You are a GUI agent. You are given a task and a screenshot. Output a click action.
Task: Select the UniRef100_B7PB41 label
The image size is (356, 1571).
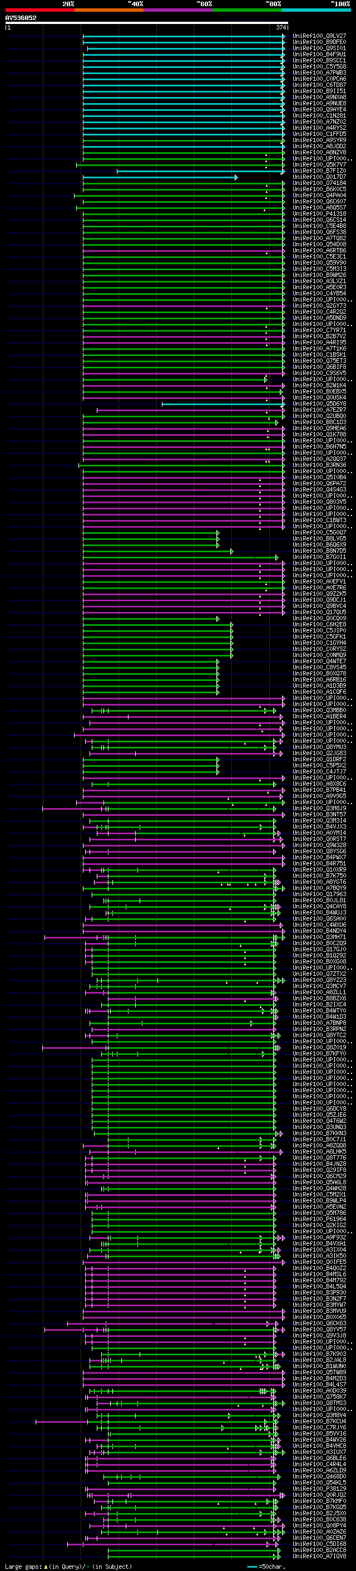319,790
